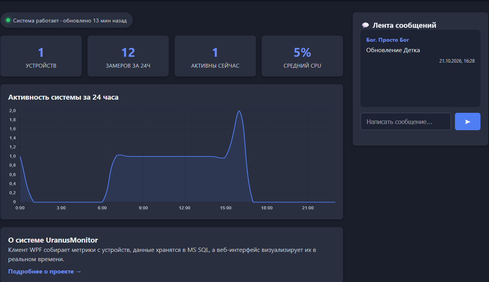Click the '15:00' x-axis label
The width and height of the screenshot is (489, 282).
tap(226, 208)
